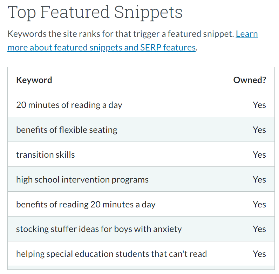This screenshot has height=274, width=279.
Task: Click 'Yes' in the stocking stuffer ideas row
Action: point(259,229)
